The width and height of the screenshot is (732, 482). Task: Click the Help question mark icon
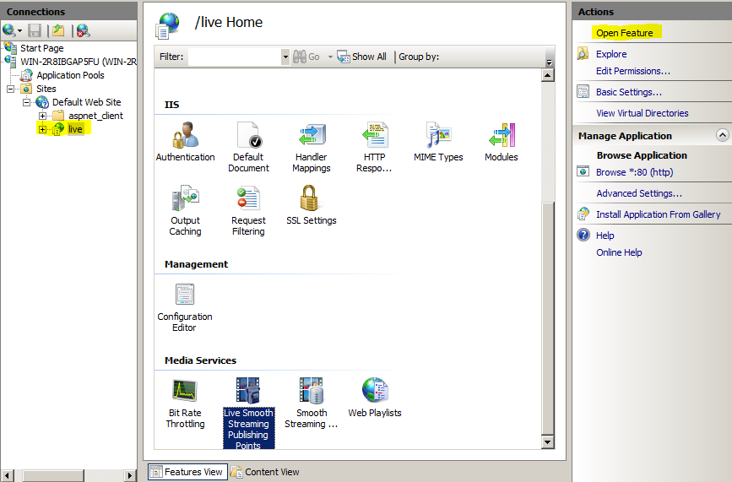[x=583, y=235]
